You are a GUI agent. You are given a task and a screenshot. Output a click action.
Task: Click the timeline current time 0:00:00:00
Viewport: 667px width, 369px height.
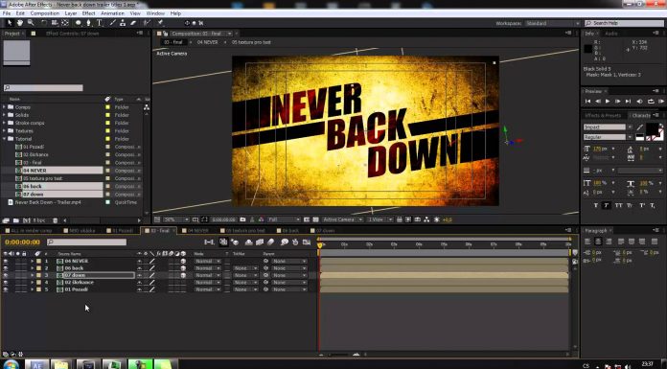[23, 242]
